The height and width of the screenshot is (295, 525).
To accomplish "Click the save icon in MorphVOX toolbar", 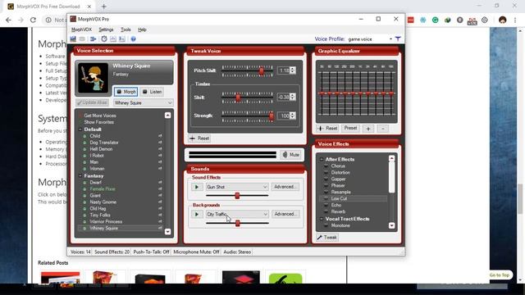I will (x=73, y=39).
